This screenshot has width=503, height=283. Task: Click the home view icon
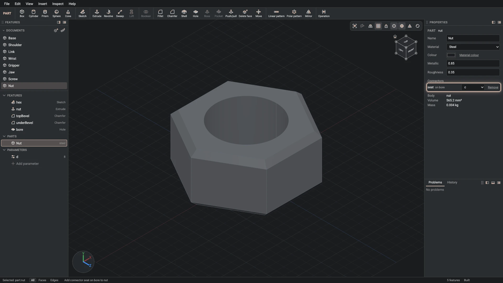pyautogui.click(x=395, y=36)
